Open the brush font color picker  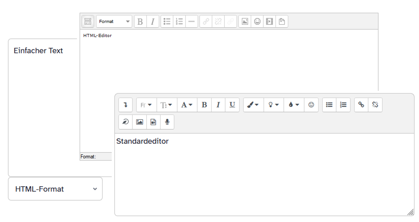click(x=253, y=105)
